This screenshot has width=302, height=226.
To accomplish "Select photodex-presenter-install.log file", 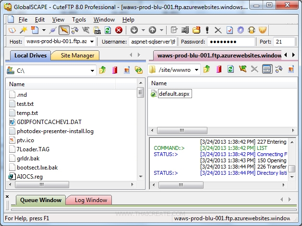I will point(55,131).
